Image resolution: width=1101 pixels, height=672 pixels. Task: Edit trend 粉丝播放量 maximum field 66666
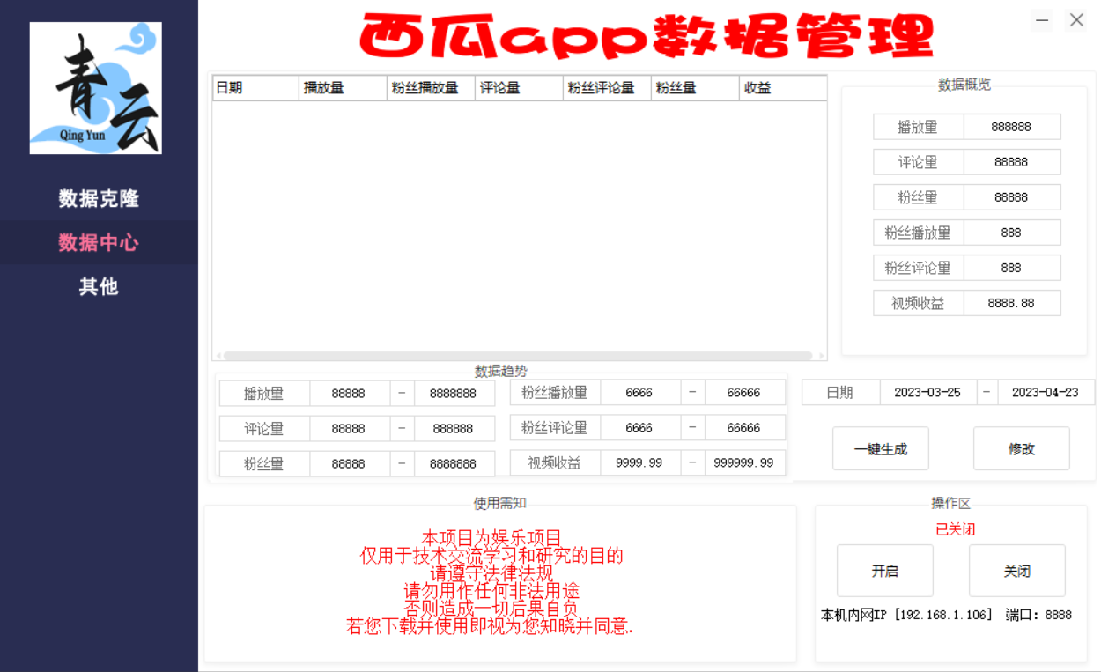(744, 393)
